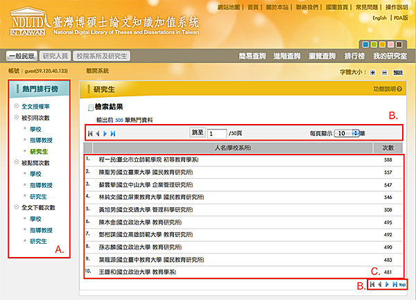Open 進階查詢 menu item
This screenshot has height=300, width=416.
pyautogui.click(x=289, y=56)
